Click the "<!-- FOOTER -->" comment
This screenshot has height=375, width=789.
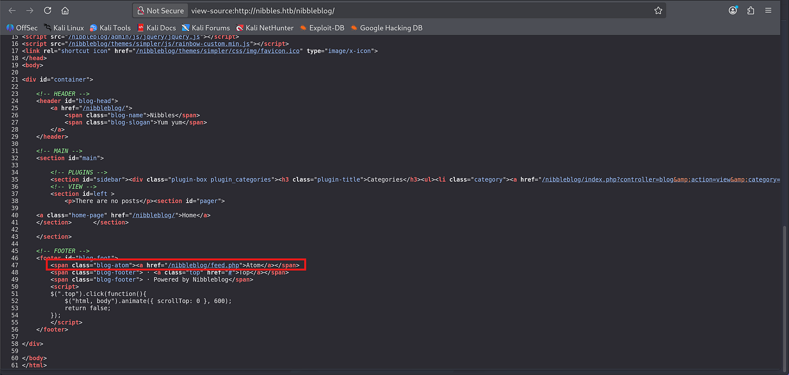pyautogui.click(x=63, y=251)
